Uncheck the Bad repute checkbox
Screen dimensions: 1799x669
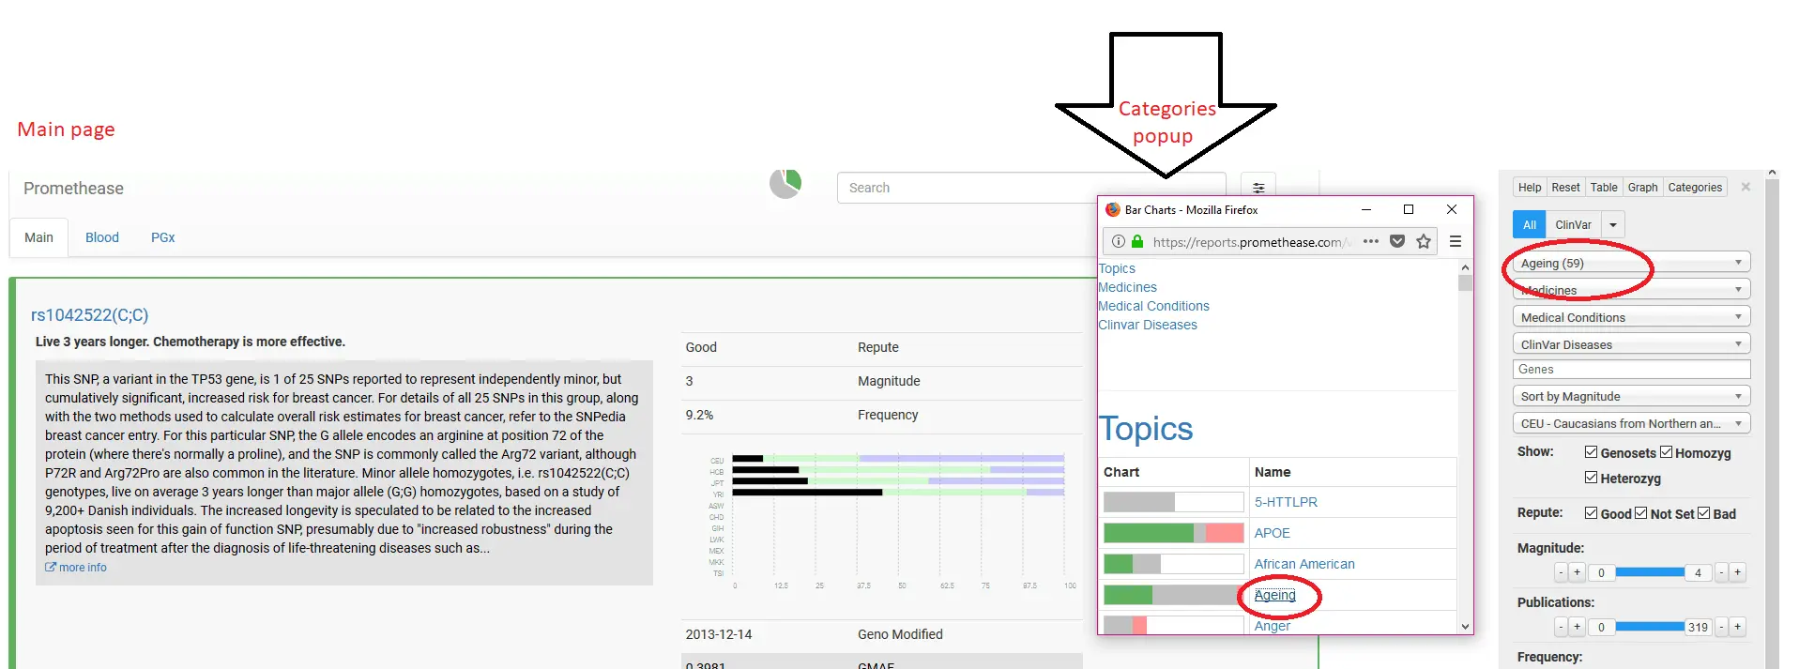tap(1703, 513)
